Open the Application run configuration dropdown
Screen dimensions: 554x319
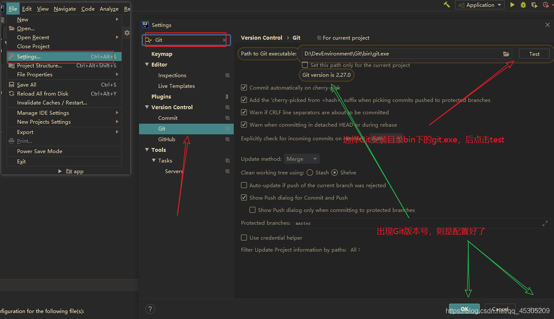point(480,5)
